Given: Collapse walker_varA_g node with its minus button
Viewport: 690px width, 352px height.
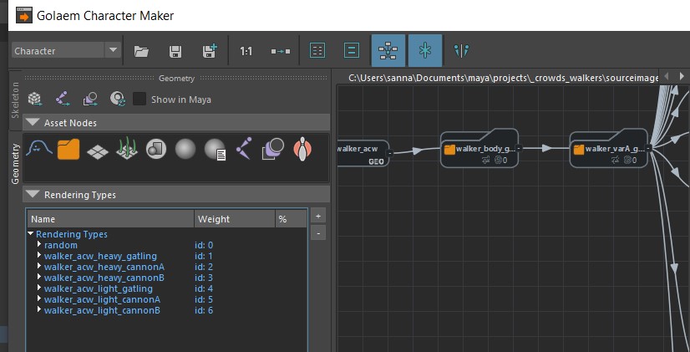Looking at the screenshot, I should coord(648,149).
